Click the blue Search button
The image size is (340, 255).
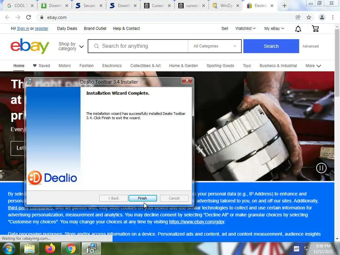pos(271,46)
